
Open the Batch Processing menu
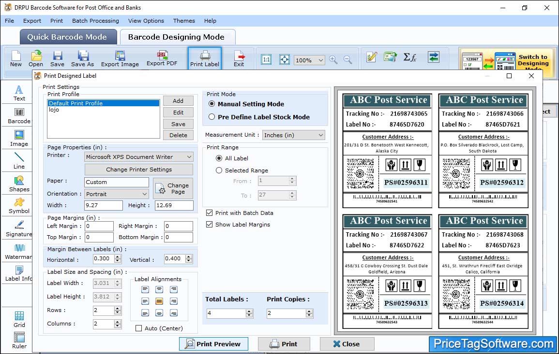pos(95,21)
